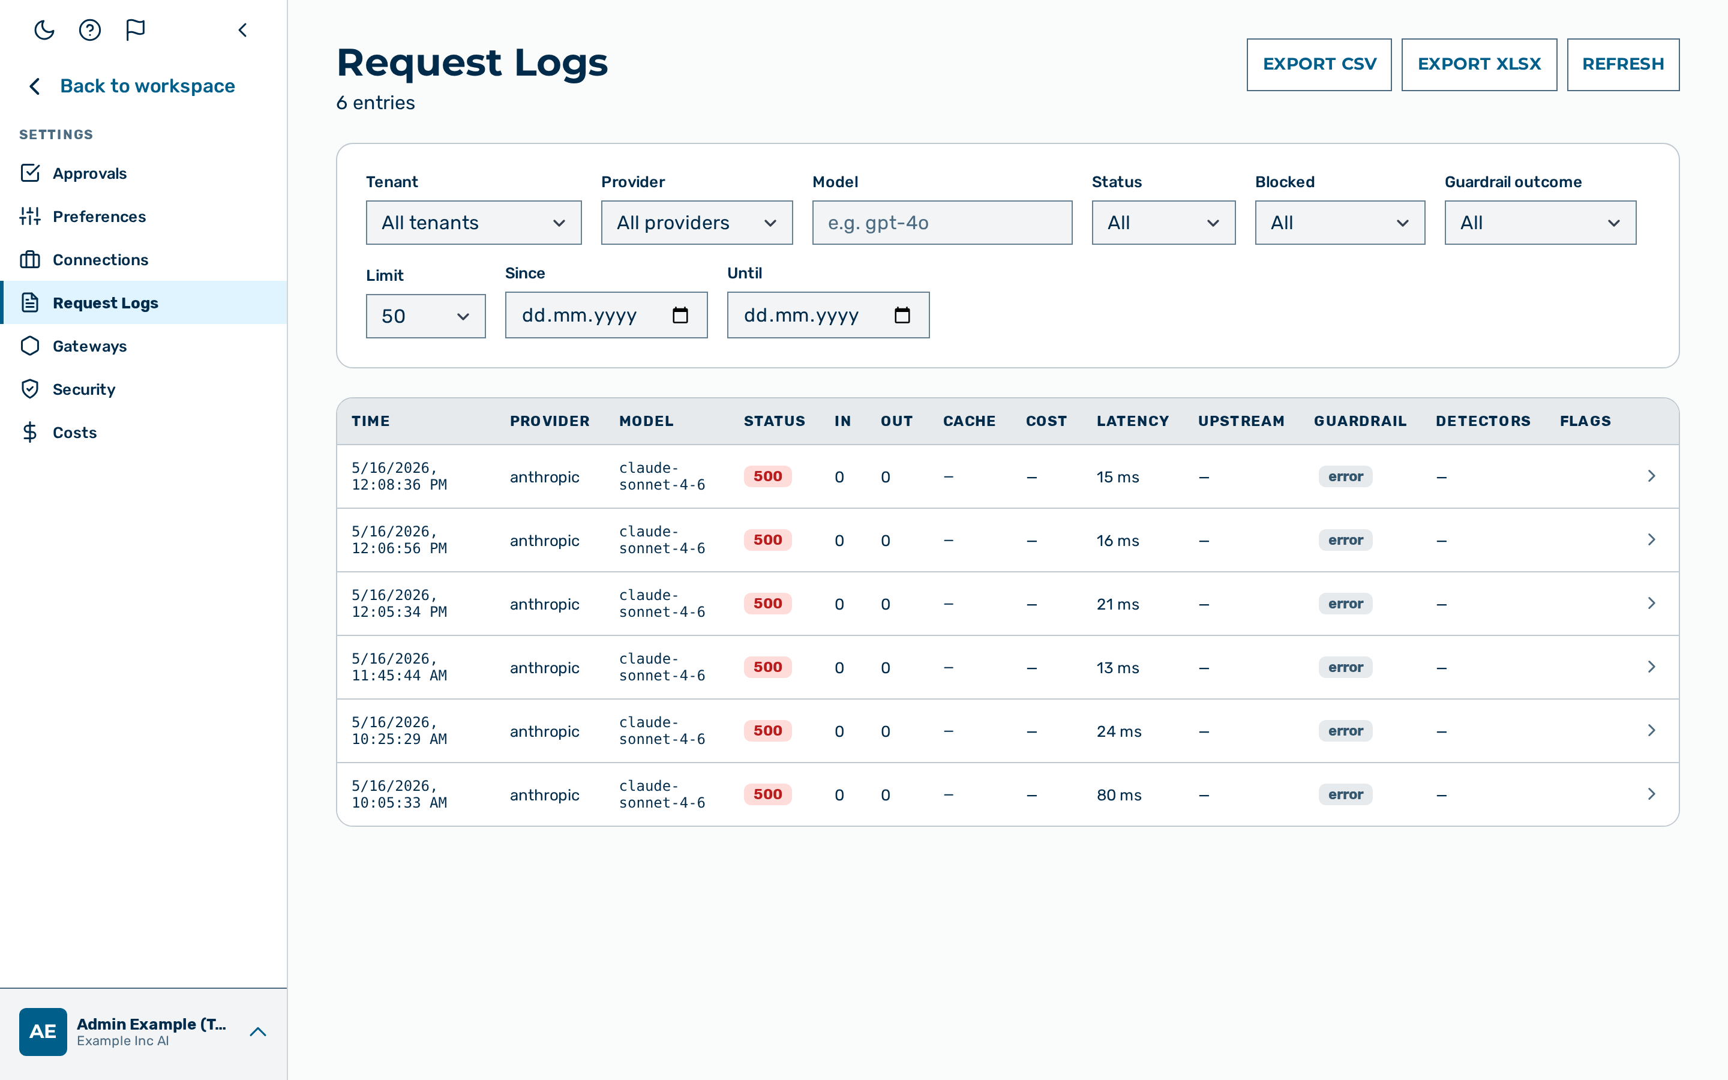Screen dimensions: 1728x1080
Task: Click the AE avatar badge
Action: click(x=43, y=1031)
